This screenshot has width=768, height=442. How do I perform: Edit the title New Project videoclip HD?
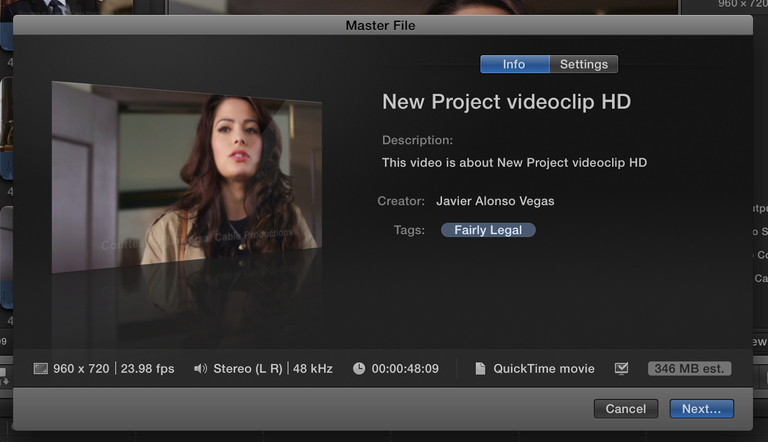[x=506, y=102]
